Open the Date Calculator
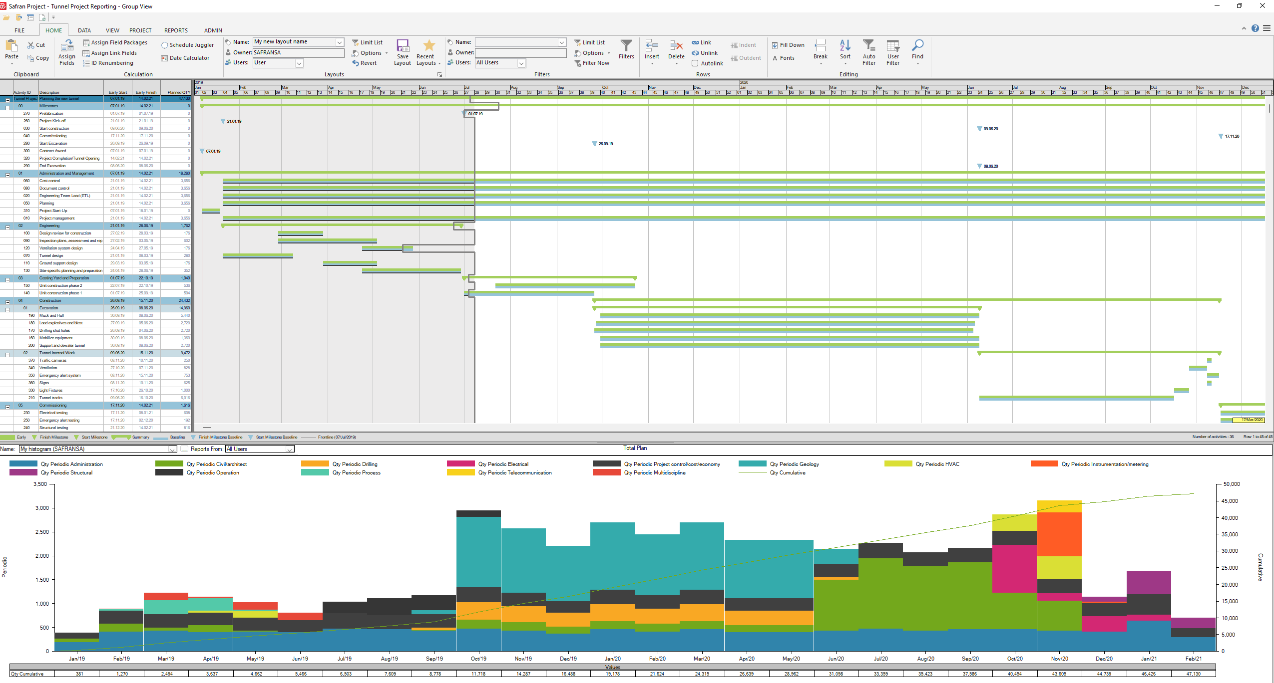The width and height of the screenshot is (1274, 683). 186,58
